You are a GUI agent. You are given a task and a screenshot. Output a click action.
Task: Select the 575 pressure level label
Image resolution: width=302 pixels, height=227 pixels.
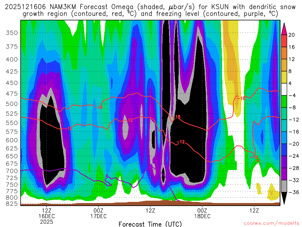pos(12,132)
